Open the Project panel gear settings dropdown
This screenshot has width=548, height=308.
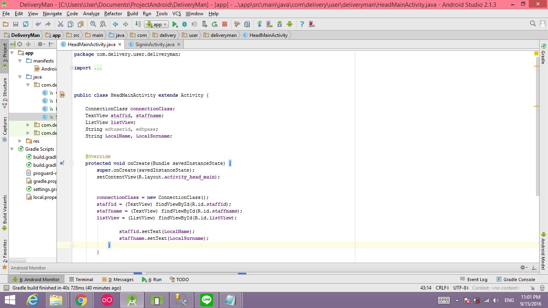coord(41,44)
